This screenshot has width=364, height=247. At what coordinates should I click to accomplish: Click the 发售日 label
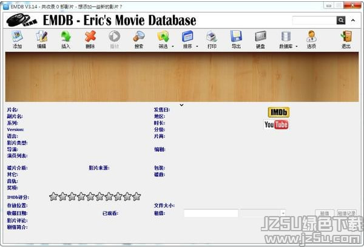point(162,110)
